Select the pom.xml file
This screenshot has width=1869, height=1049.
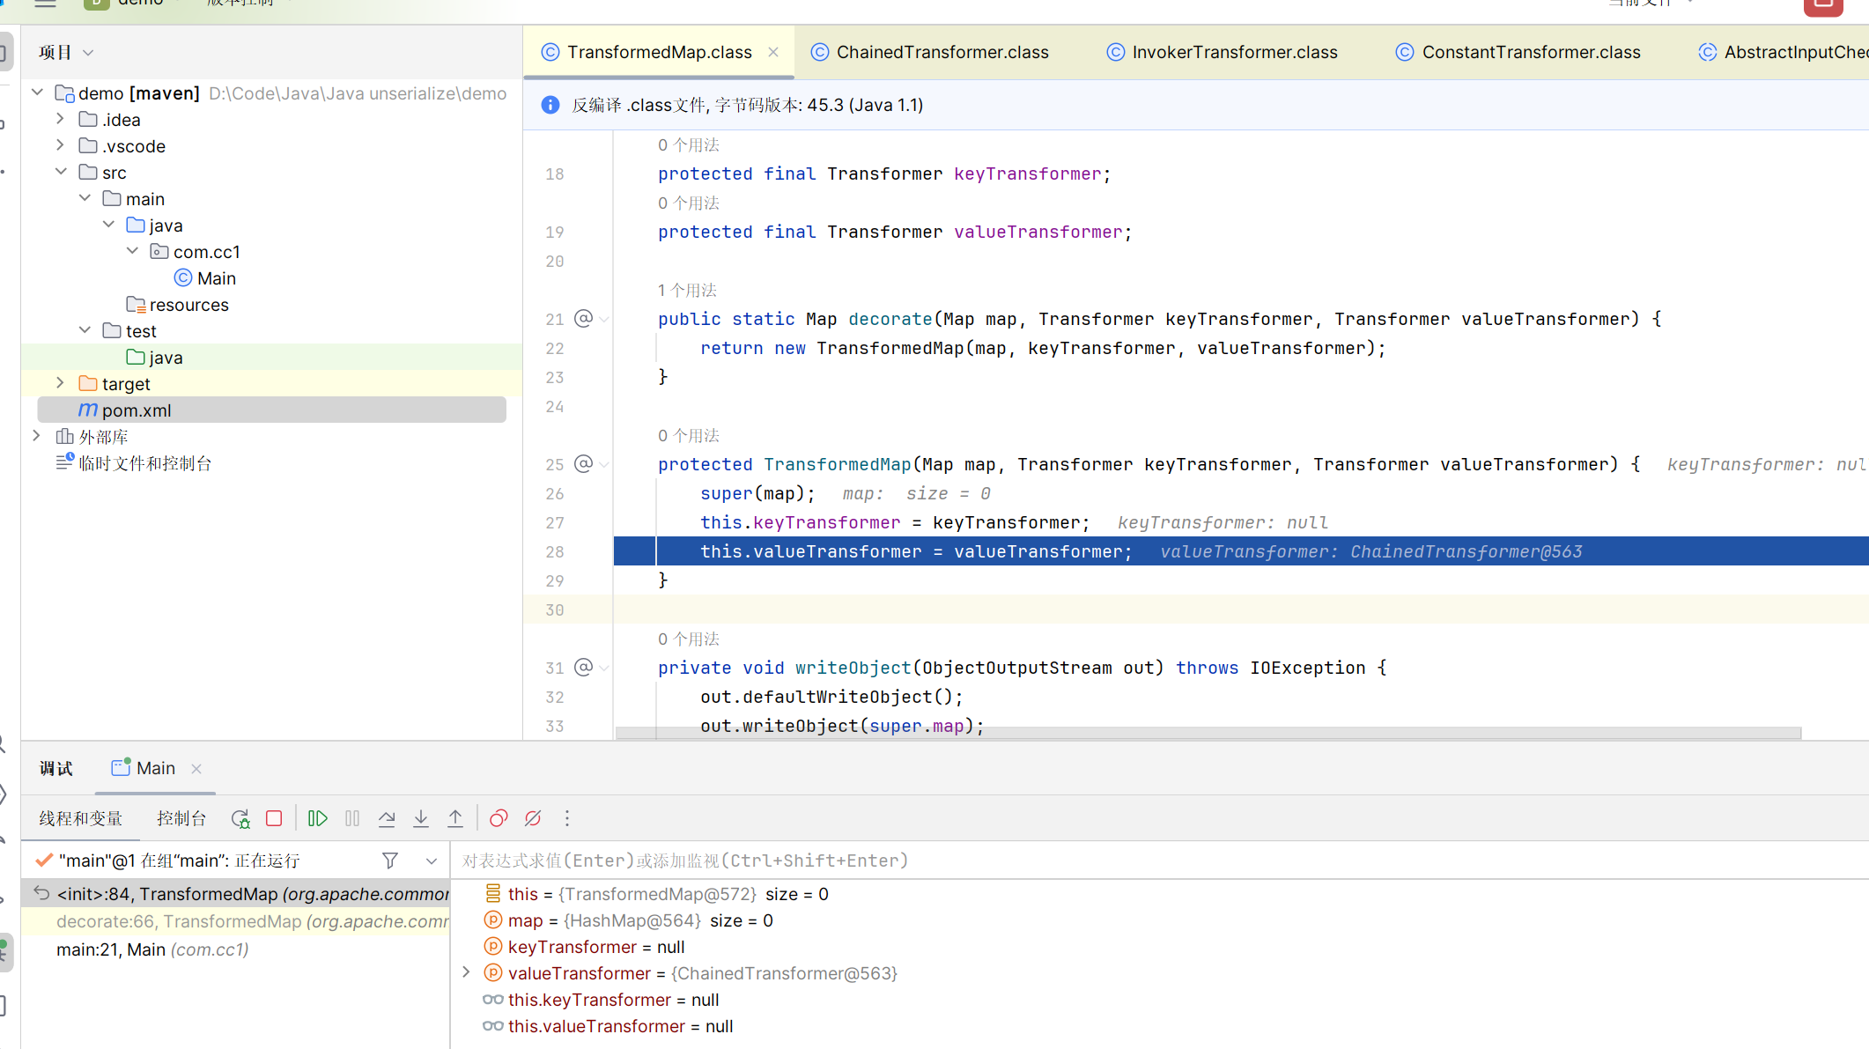pyautogui.click(x=271, y=410)
